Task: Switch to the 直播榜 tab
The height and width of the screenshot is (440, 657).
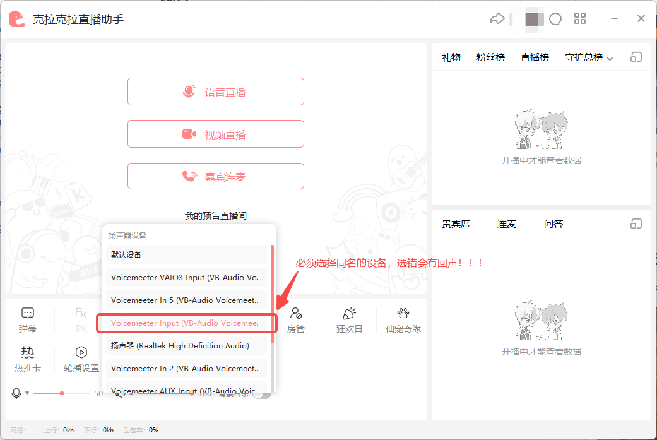Action: [x=535, y=57]
